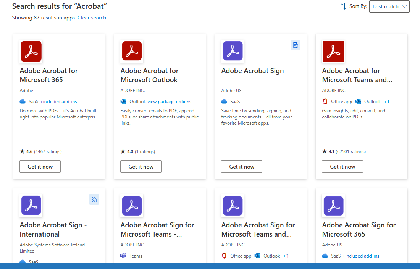Click 'Do more with PDFs' description text
The height and width of the screenshot is (269, 420).
coord(59,114)
